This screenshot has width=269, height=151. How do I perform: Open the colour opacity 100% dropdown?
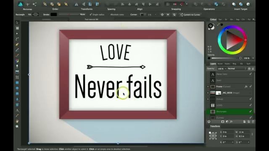coord(253,58)
